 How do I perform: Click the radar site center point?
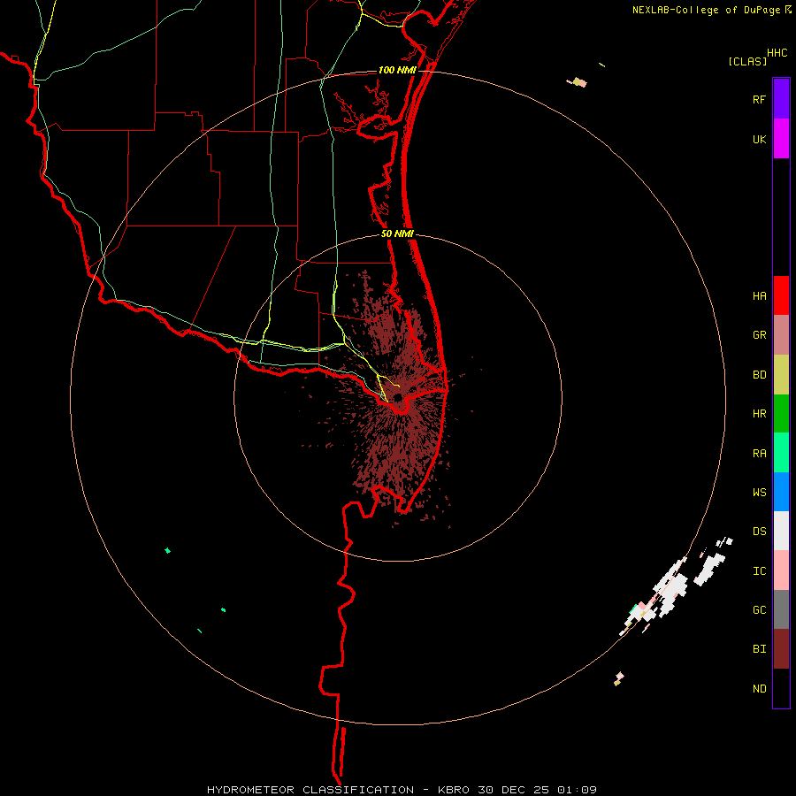tap(398, 397)
